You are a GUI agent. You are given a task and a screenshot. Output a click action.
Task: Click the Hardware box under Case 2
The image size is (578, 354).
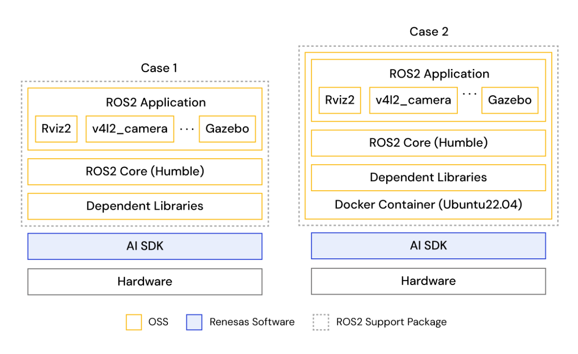(x=428, y=281)
